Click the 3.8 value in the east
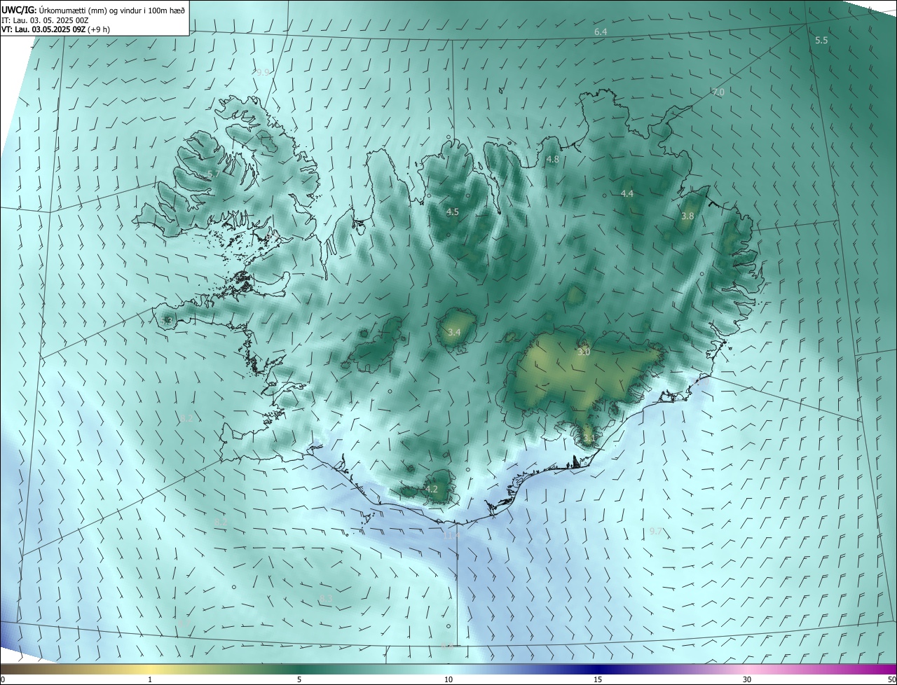Image resolution: width=897 pixels, height=685 pixels. pyautogui.click(x=687, y=216)
